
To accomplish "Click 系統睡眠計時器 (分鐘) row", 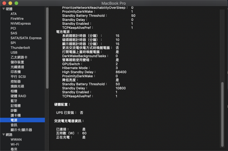I will coord(91,35).
